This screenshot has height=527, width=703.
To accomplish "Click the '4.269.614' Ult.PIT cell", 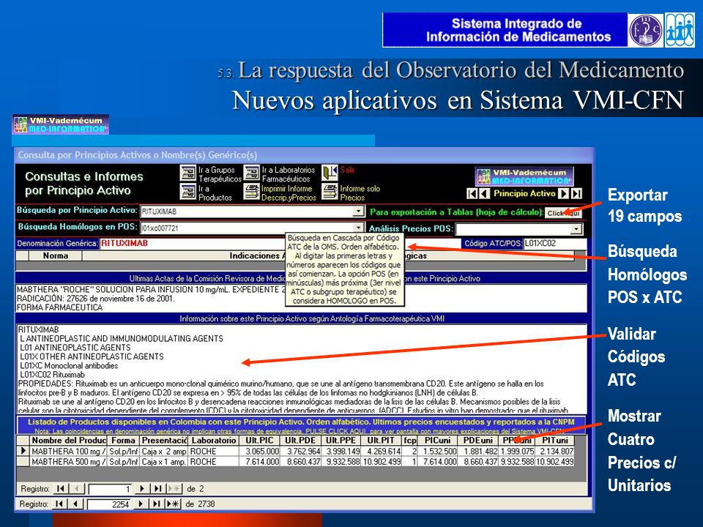I will pyautogui.click(x=381, y=452).
